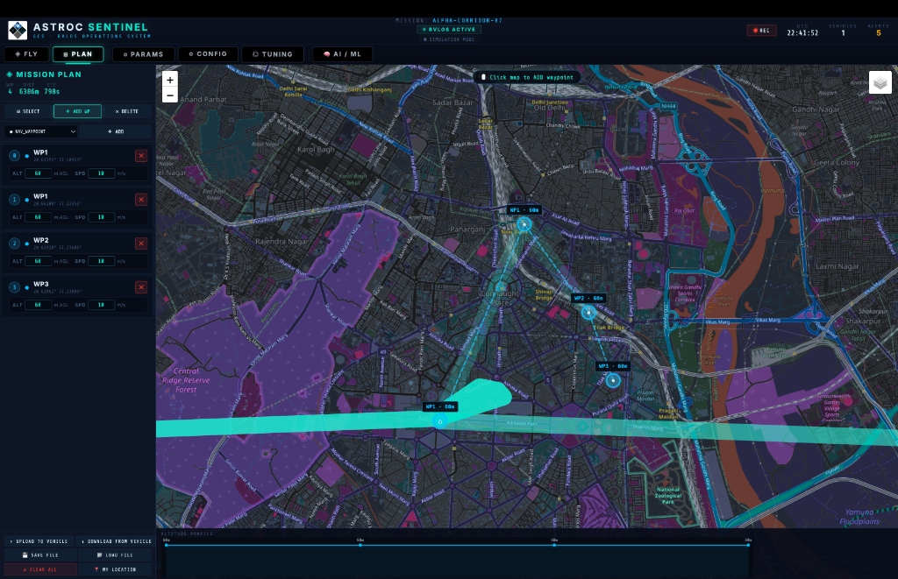This screenshot has width=898, height=579.
Task: Zoom out on the map with minus control
Action: (169, 95)
